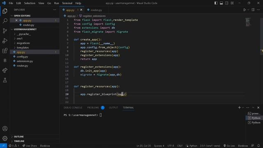Image resolution: width=263 pixels, height=148 pixels.
Task: Maximize the panel size chevron
Action: pos(253,107)
